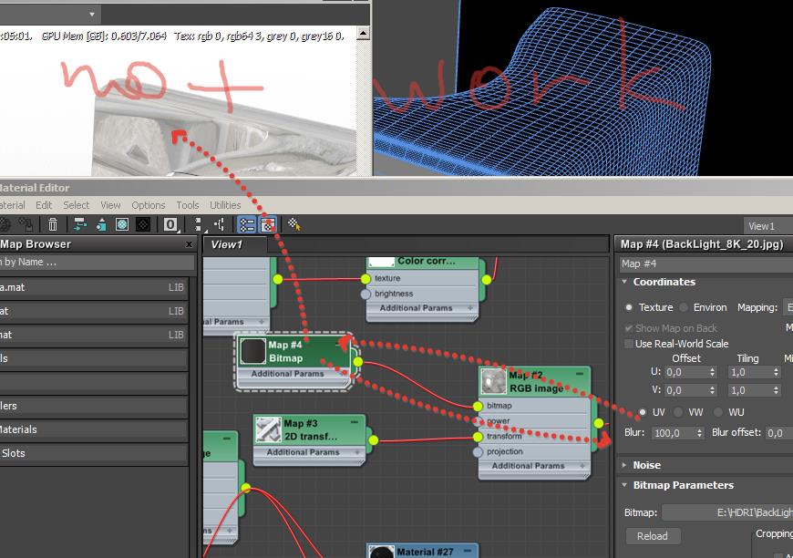
Task: Click the Map #4 Bitmap node thumbnail
Action: 252,351
